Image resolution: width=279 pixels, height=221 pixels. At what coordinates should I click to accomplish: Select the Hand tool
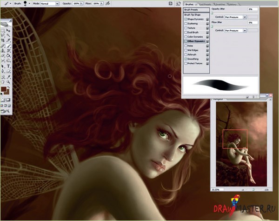pyautogui.click(x=3, y=82)
